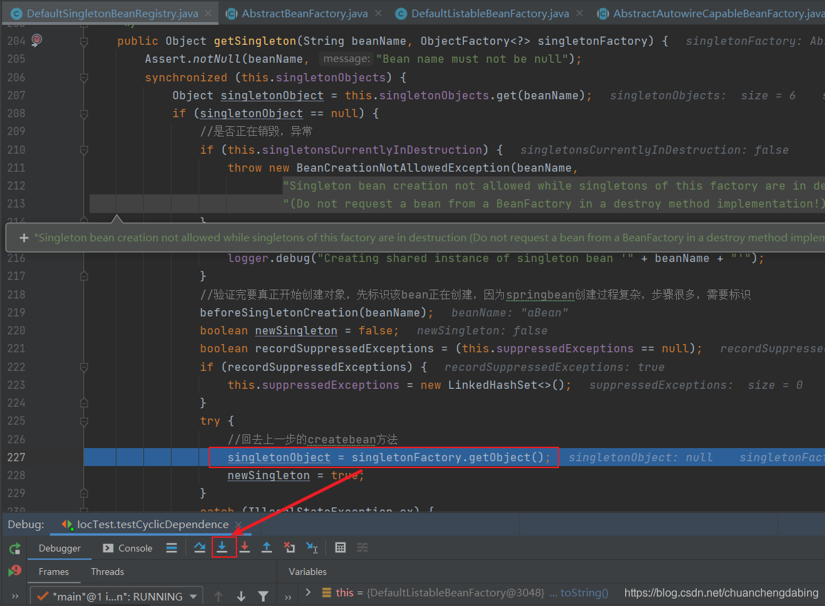Click Rerun debug session green icon
This screenshot has width=825, height=606.
[x=14, y=548]
